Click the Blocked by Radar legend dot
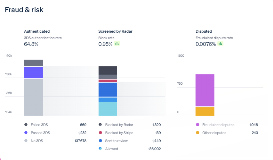 point(100,125)
